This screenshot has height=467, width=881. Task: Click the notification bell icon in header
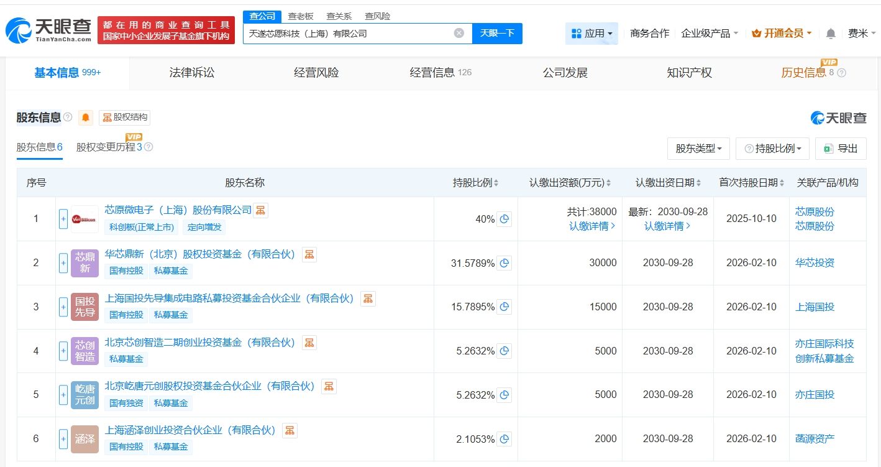[831, 34]
